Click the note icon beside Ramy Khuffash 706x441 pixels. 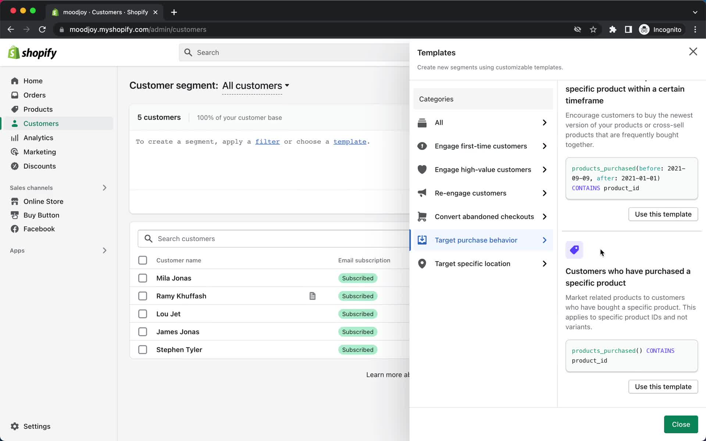point(312,296)
